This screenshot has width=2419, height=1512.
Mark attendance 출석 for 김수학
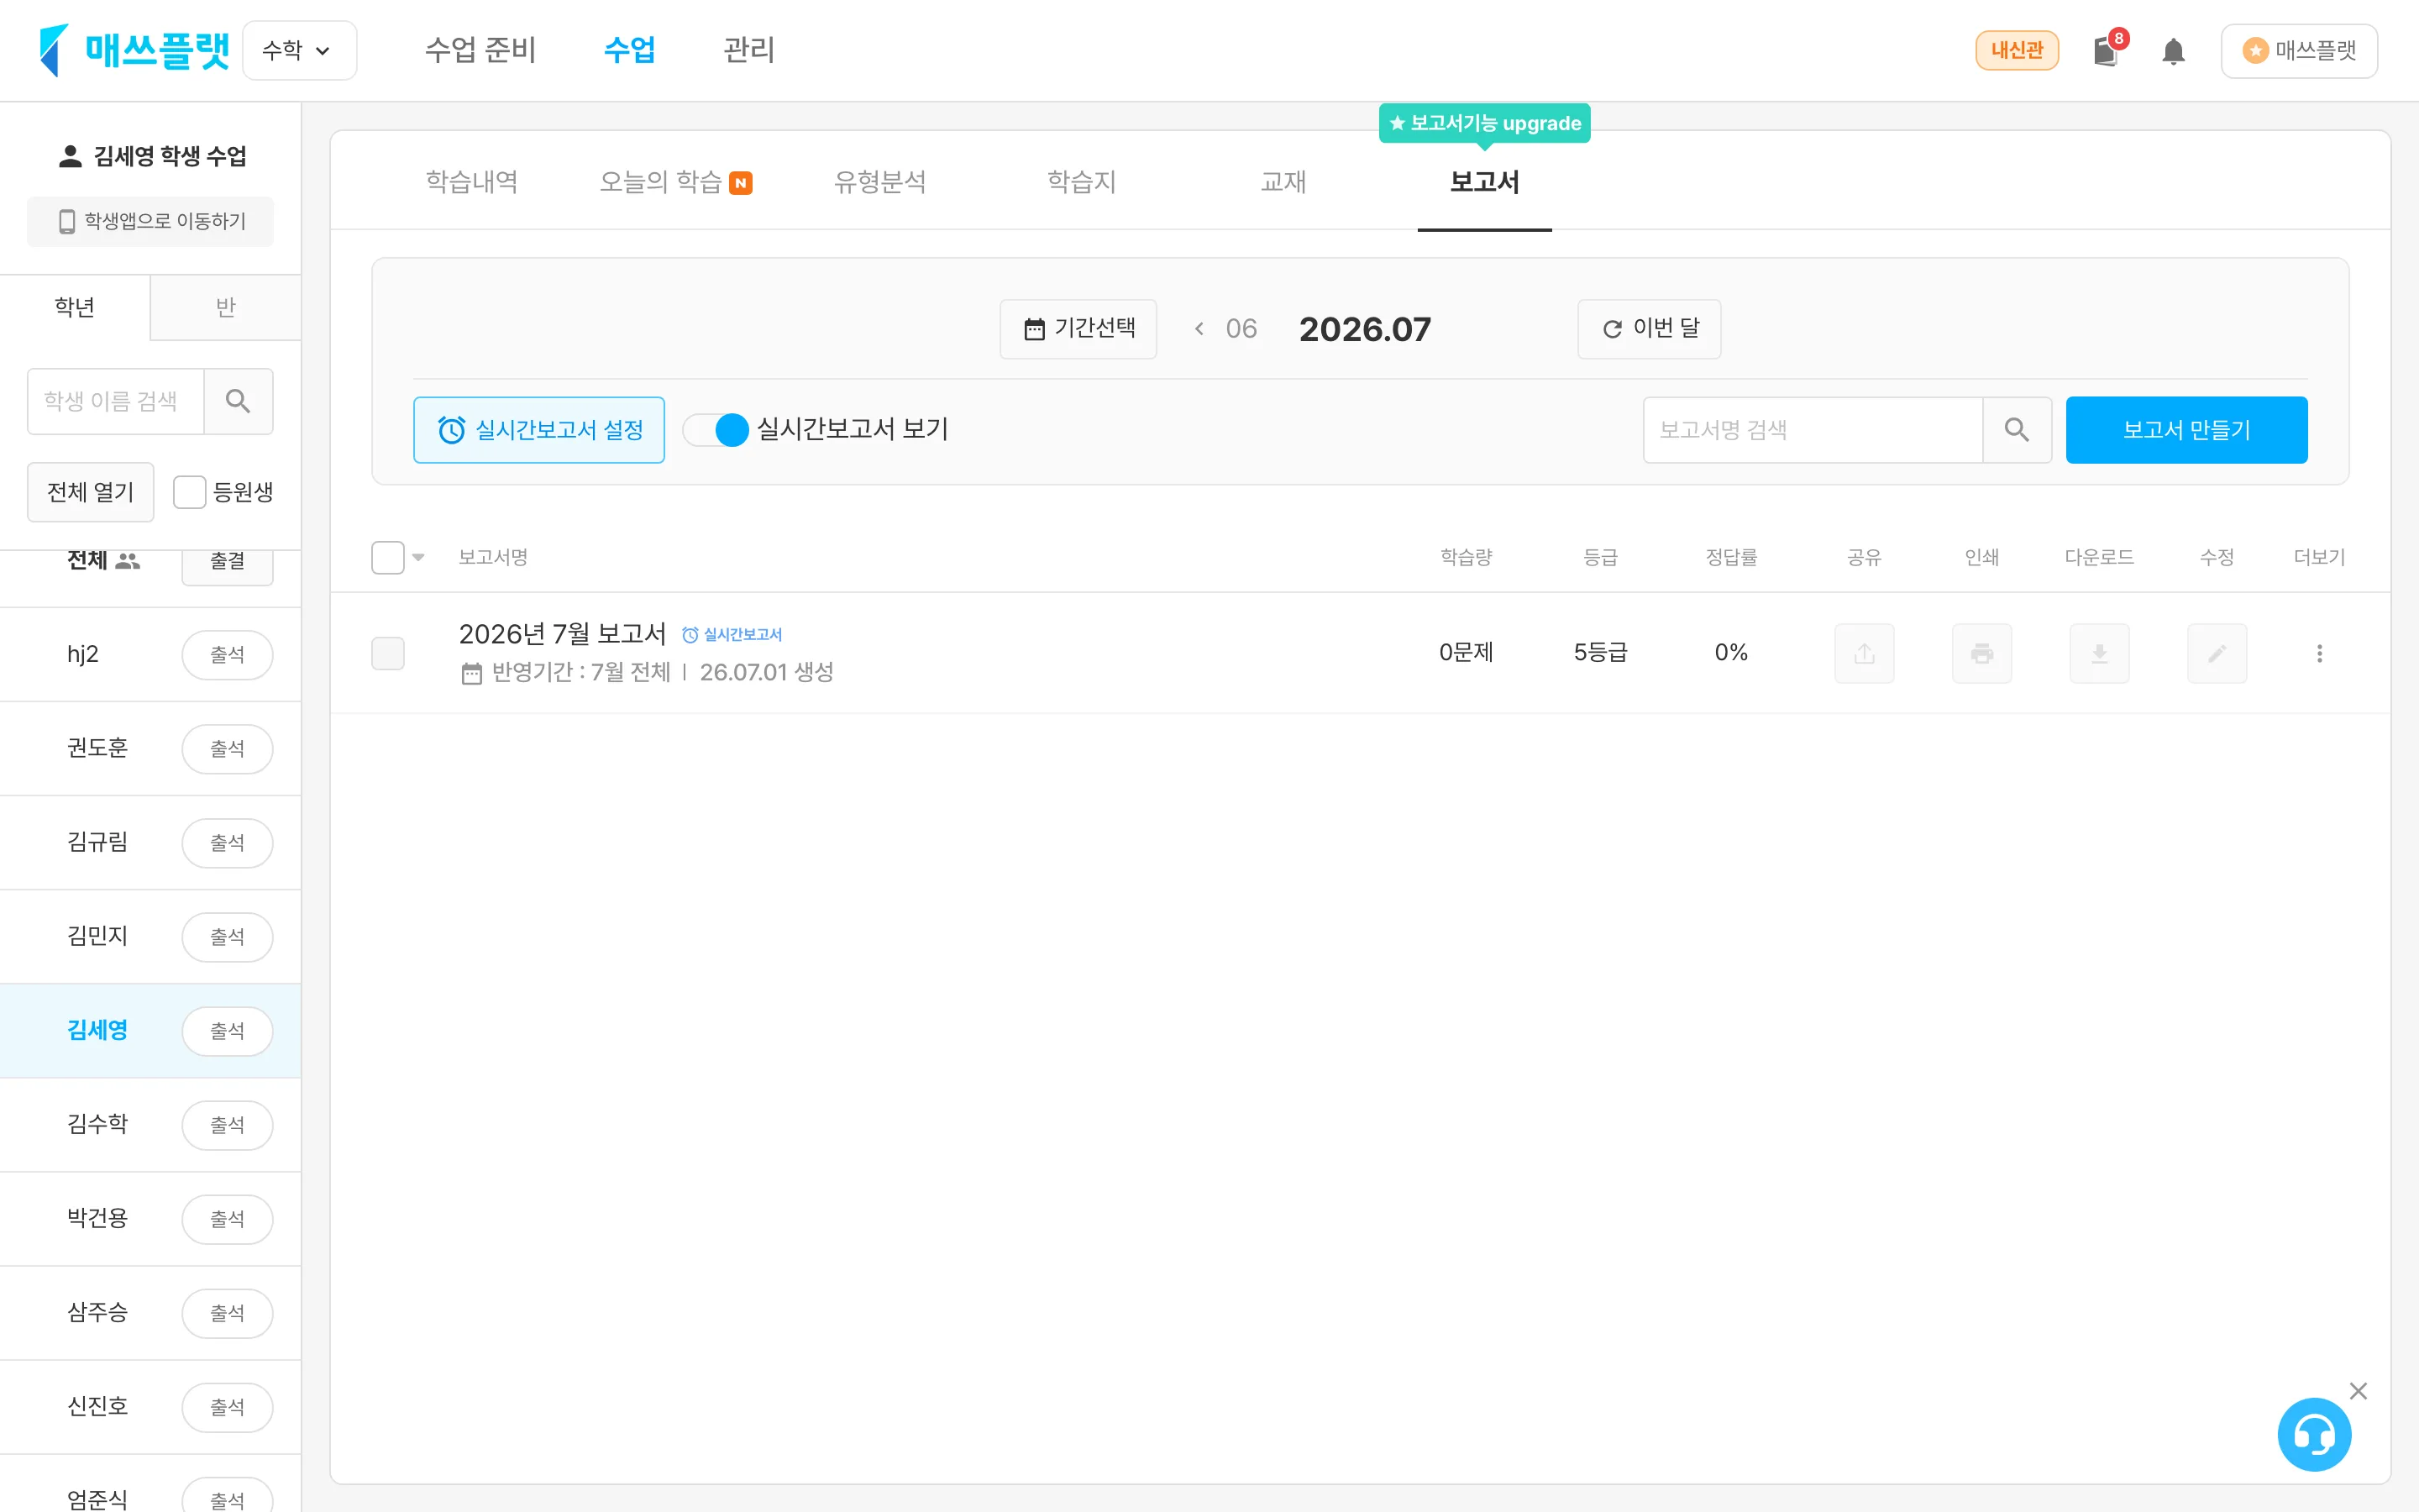tap(227, 1125)
